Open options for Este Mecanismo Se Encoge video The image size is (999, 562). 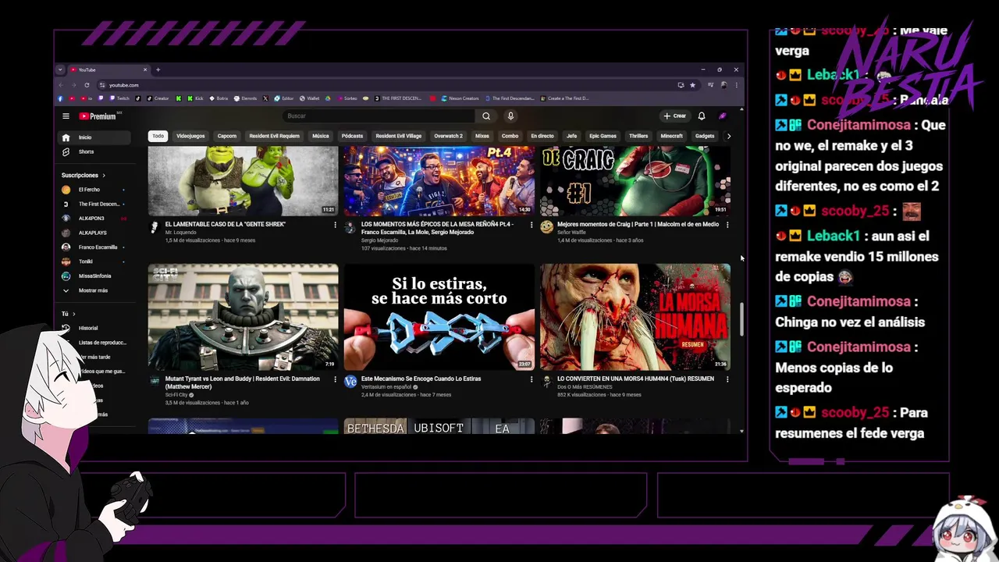point(531,379)
